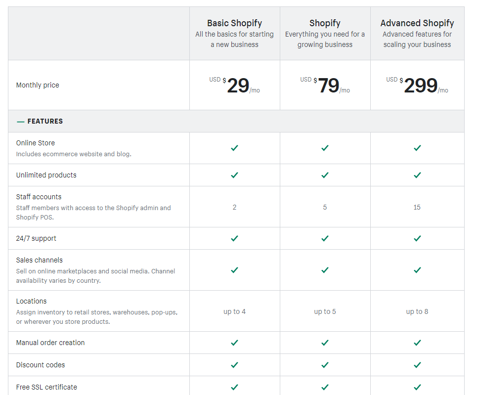Click the $29 per month price
Image resolution: width=477 pixels, height=395 pixels.
234,85
